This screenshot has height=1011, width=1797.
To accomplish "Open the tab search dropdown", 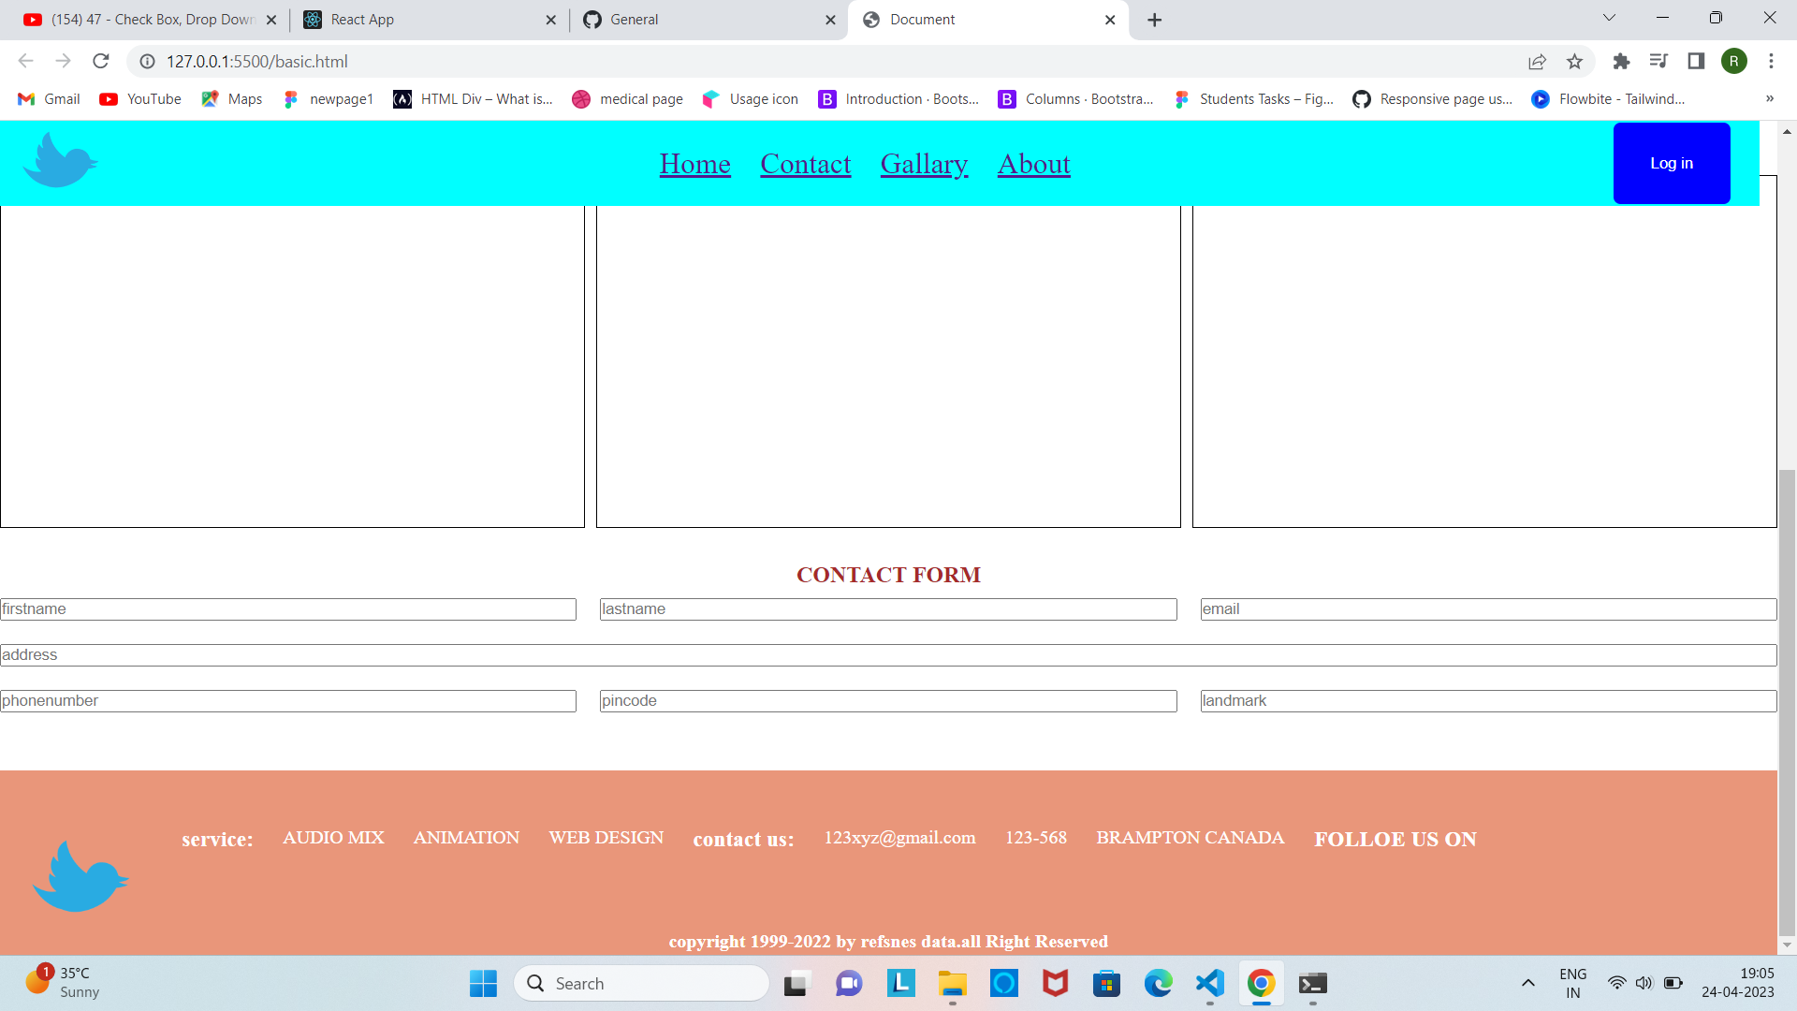I will tap(1608, 18).
